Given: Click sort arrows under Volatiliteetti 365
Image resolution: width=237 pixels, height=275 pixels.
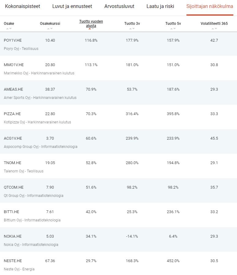Looking at the screenshot, I should (214, 28).
